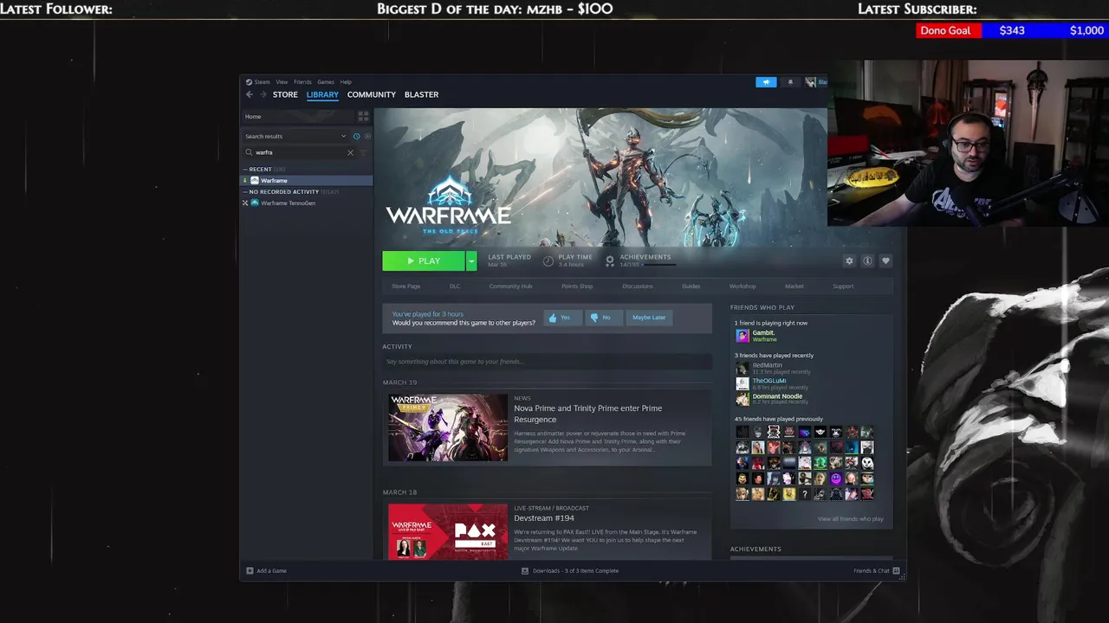Select Warframe TennoGen in the list
The width and height of the screenshot is (1109, 623).
point(307,202)
